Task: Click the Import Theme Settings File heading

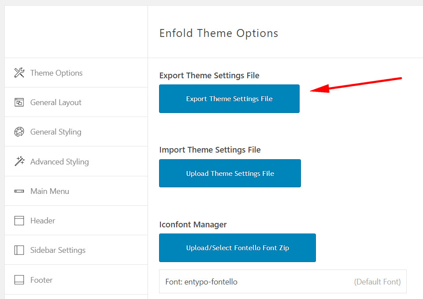Action: [210, 149]
